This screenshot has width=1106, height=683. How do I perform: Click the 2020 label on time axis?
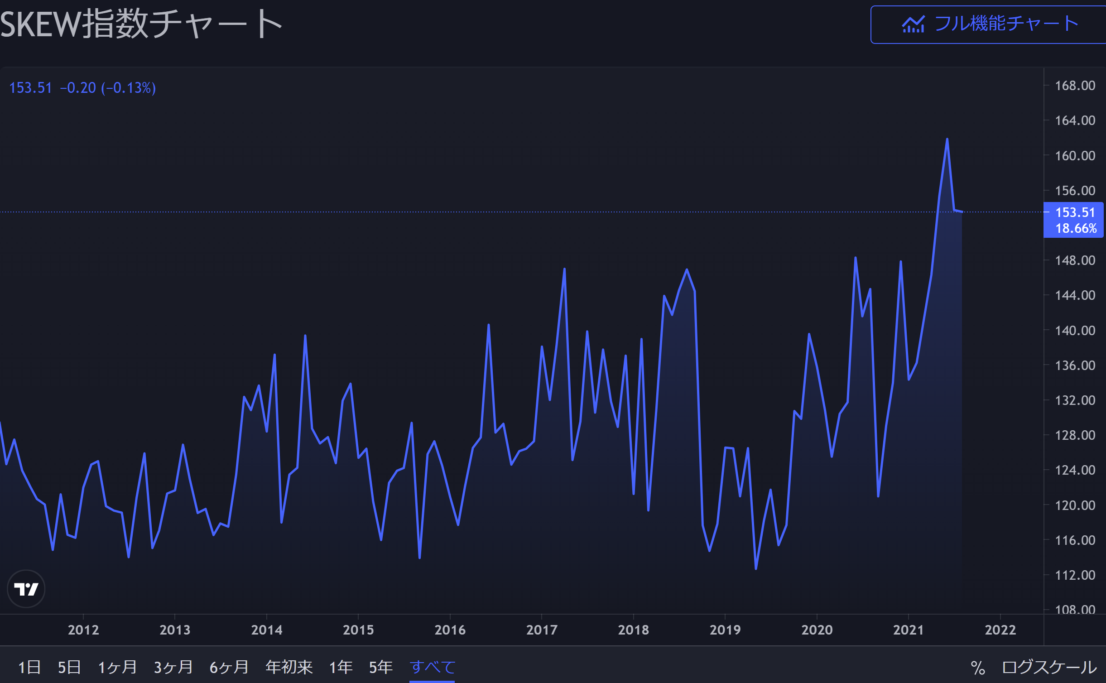pyautogui.click(x=817, y=630)
